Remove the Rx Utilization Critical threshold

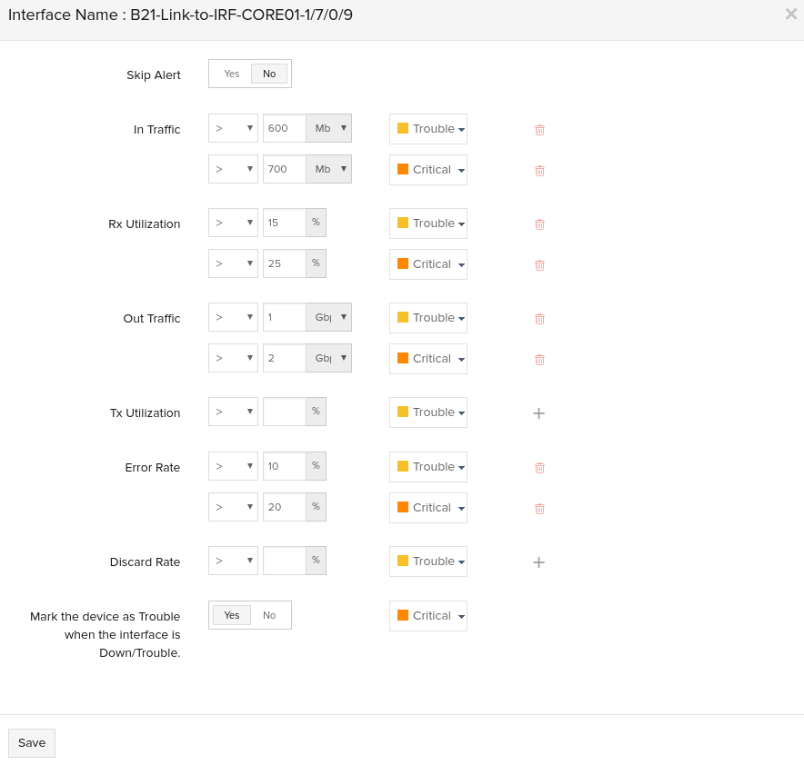point(539,264)
